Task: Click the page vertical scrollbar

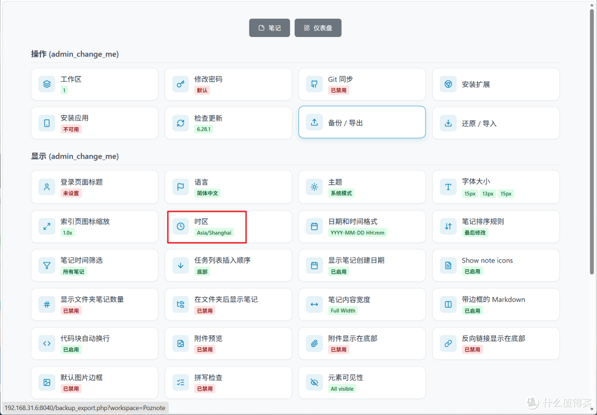Action: coord(591,141)
